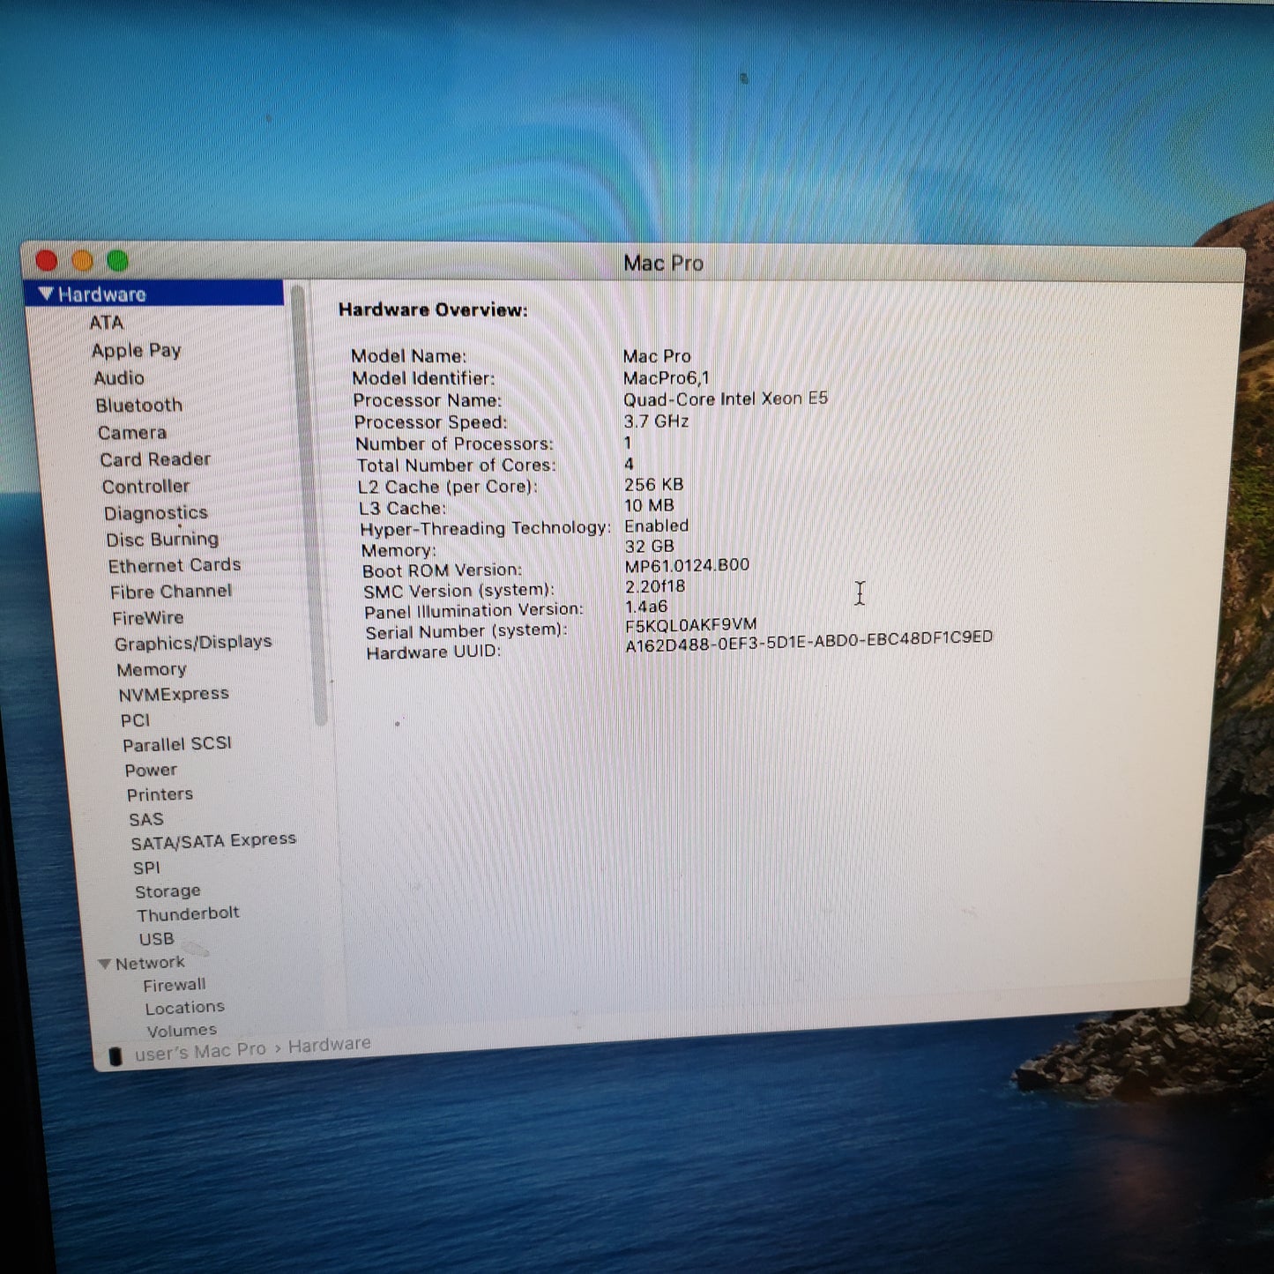This screenshot has height=1274, width=1274.
Task: Collapse the Network disclosure triangle
Action: (x=105, y=964)
